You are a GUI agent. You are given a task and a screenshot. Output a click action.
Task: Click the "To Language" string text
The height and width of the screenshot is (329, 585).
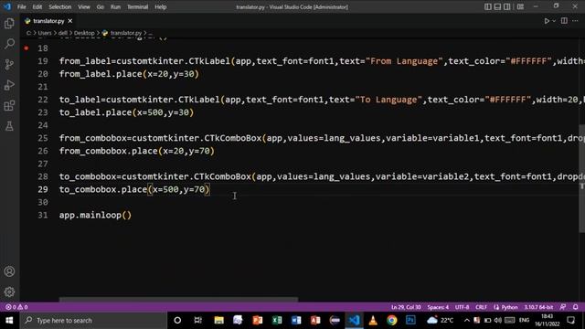(x=388, y=100)
